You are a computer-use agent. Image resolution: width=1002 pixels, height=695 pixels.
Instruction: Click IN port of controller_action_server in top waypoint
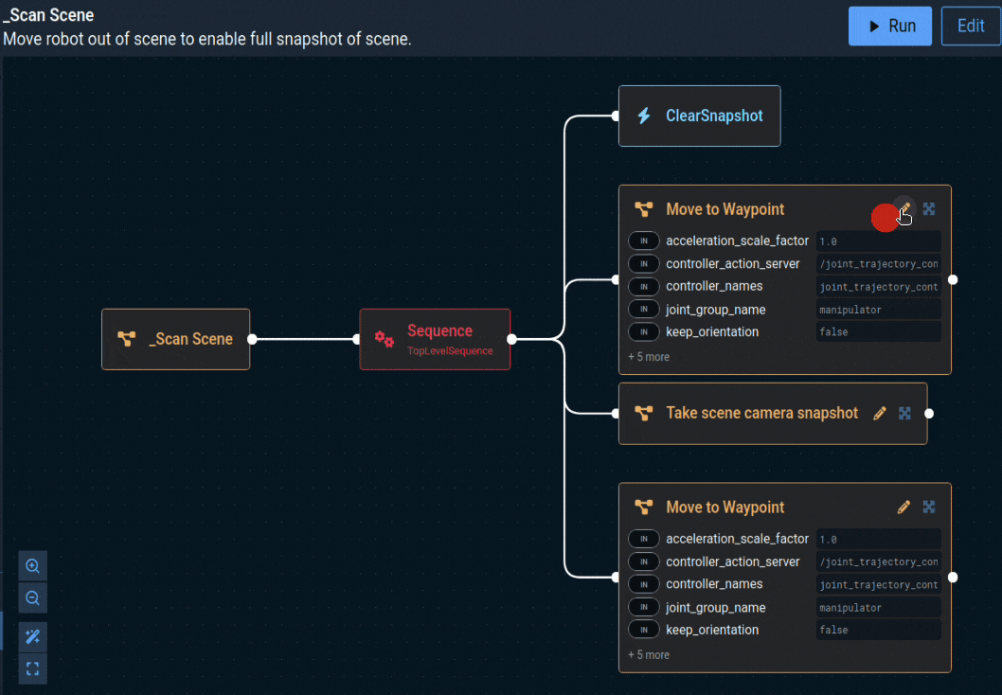coord(643,264)
